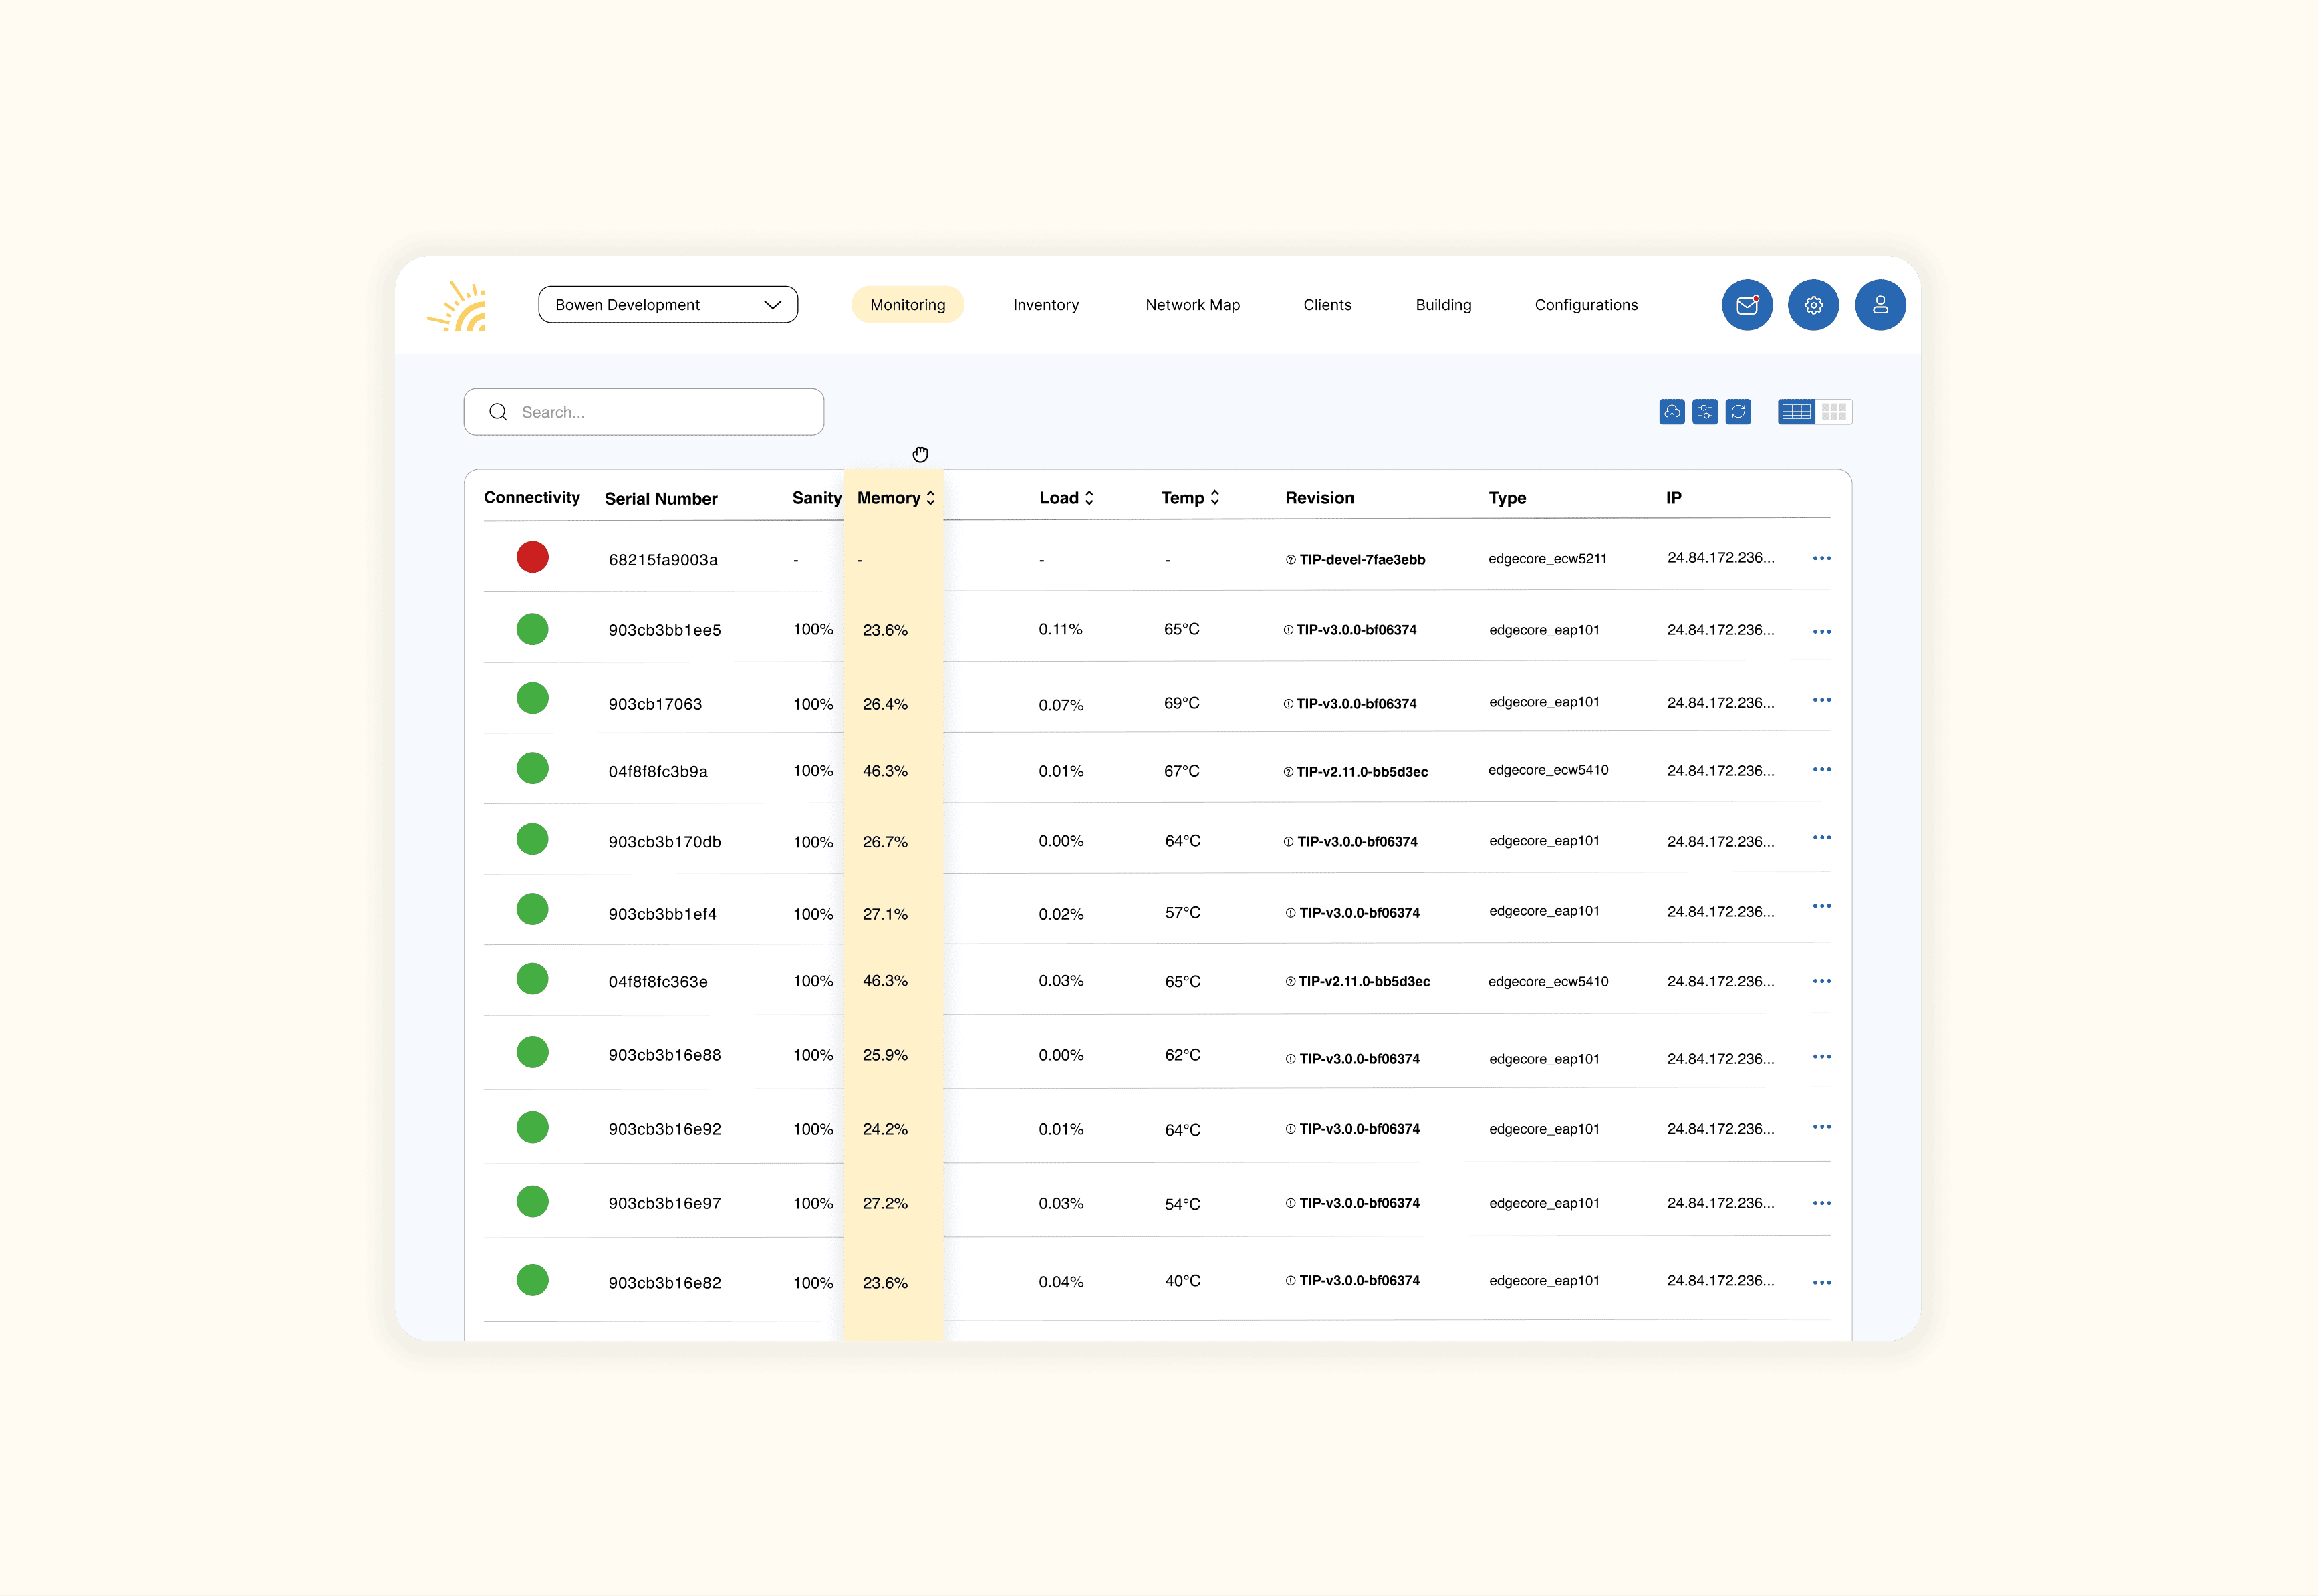This screenshot has width=2318, height=1596.
Task: Open the settings gear icon
Action: tap(1813, 305)
